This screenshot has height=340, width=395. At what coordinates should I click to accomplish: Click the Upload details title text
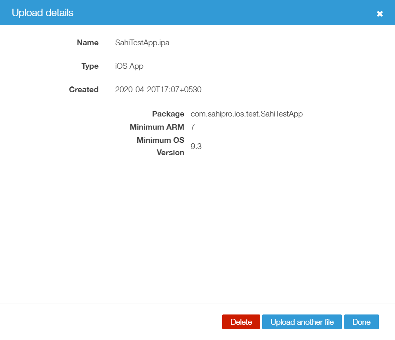click(x=42, y=13)
